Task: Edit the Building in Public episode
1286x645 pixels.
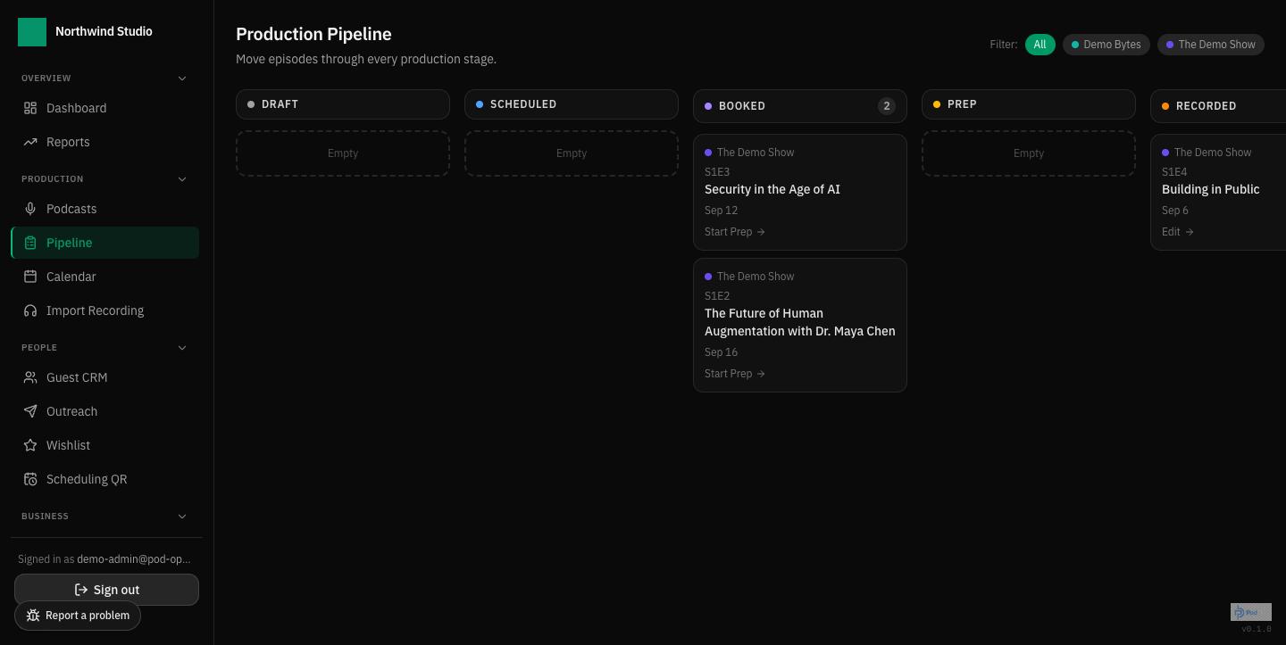Action: coord(1178,232)
